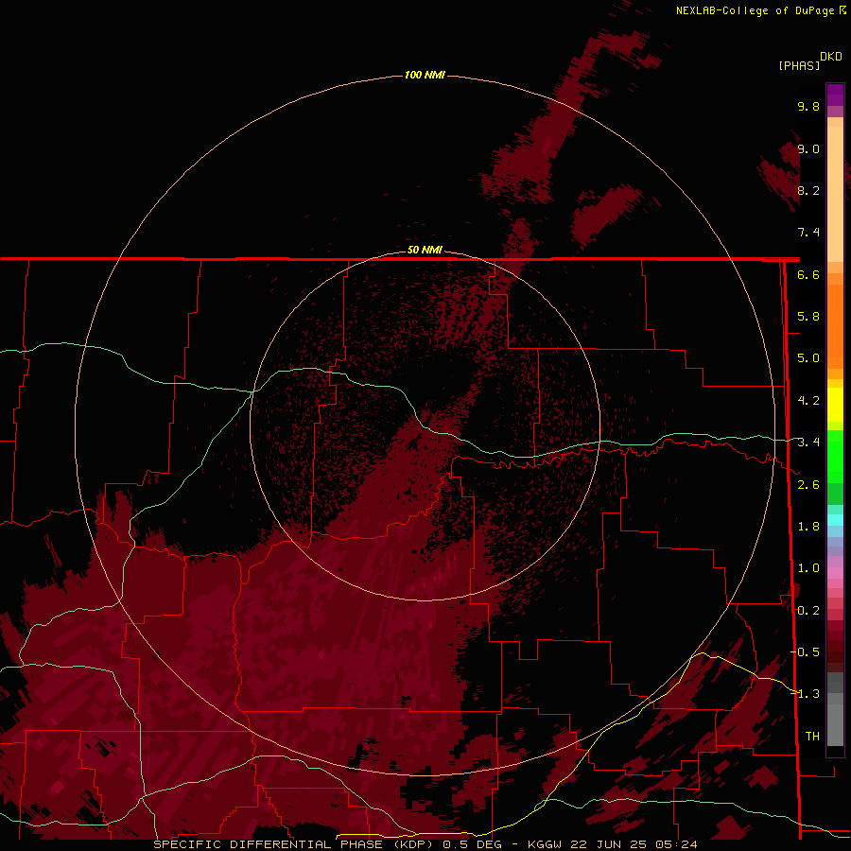Click the purple top segment of color scale

(x=835, y=95)
